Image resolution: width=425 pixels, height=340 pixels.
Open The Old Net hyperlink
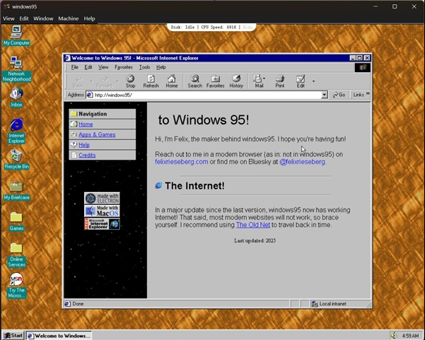(x=252, y=225)
